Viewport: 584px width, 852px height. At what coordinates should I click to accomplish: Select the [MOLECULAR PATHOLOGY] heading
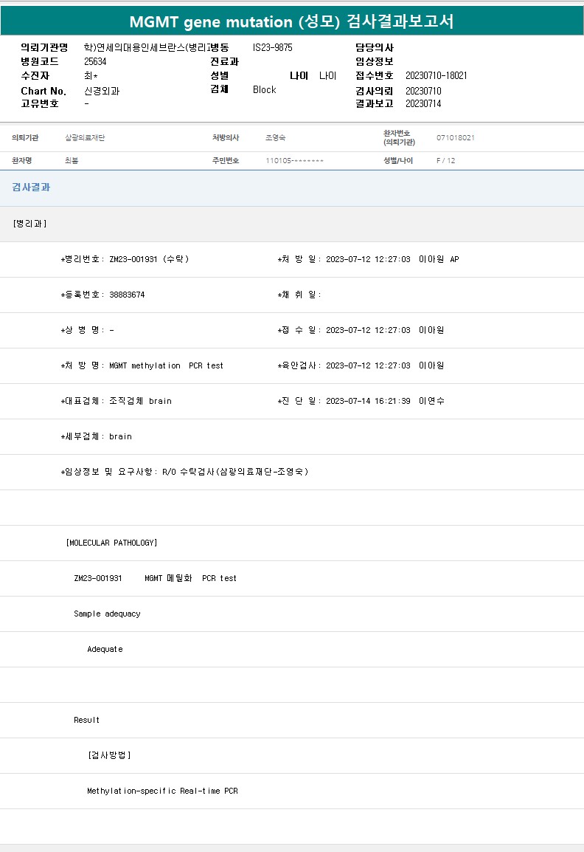point(112,543)
